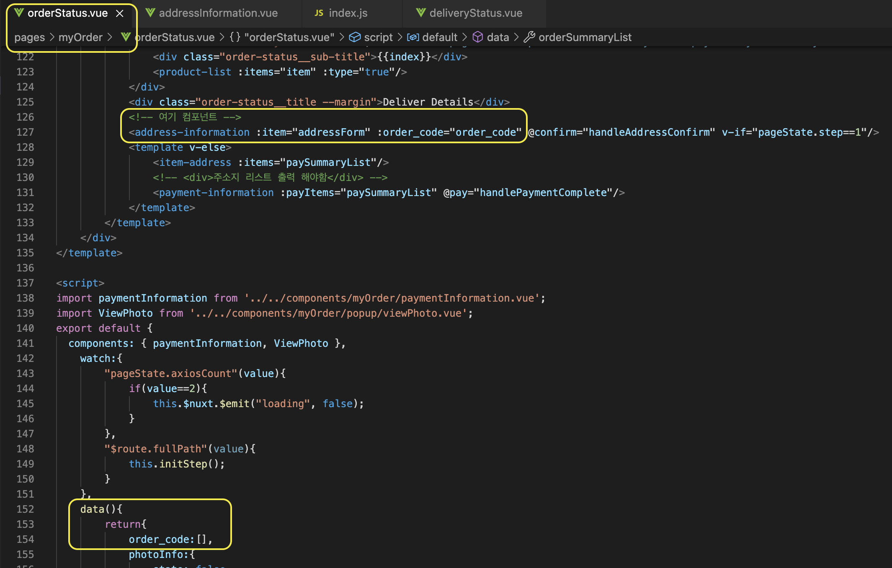Click the default variable breadcrumb icon
The width and height of the screenshot is (892, 568).
click(413, 37)
